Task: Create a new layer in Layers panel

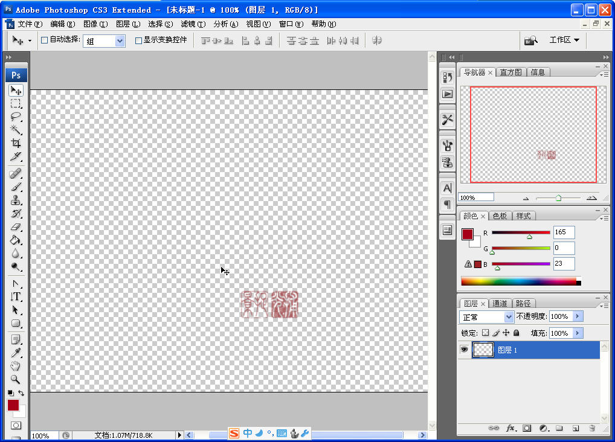Action: 576,428
